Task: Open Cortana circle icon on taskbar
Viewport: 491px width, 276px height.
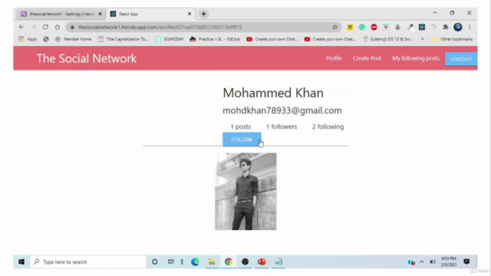Action: [x=155, y=262]
